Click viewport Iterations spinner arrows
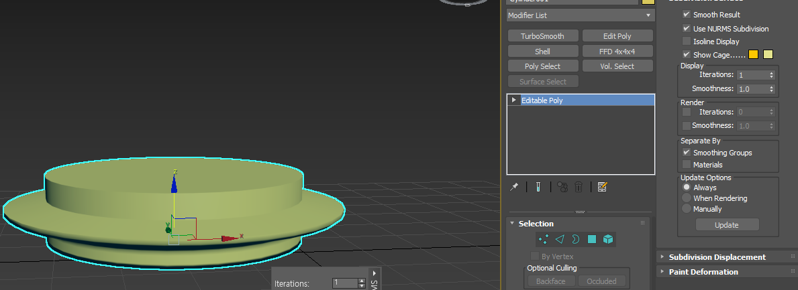The image size is (798, 290). pyautogui.click(x=362, y=283)
